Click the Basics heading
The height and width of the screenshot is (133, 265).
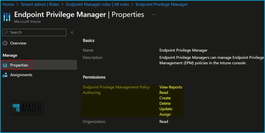(89, 41)
